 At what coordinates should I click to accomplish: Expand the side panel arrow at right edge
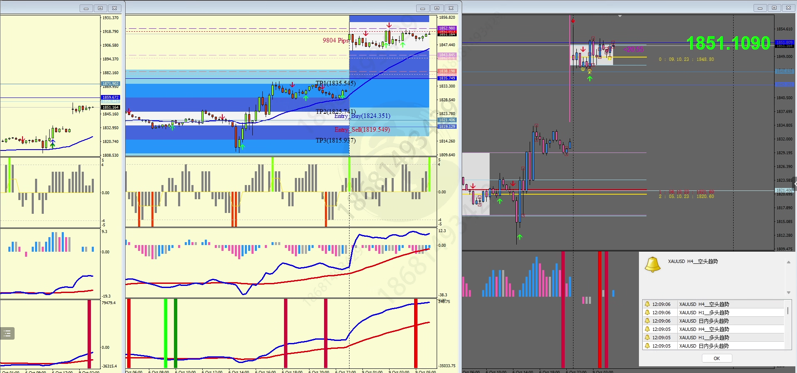tap(795, 184)
